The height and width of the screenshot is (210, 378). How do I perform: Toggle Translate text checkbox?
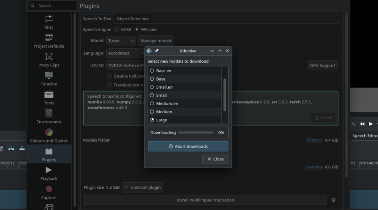click(109, 85)
